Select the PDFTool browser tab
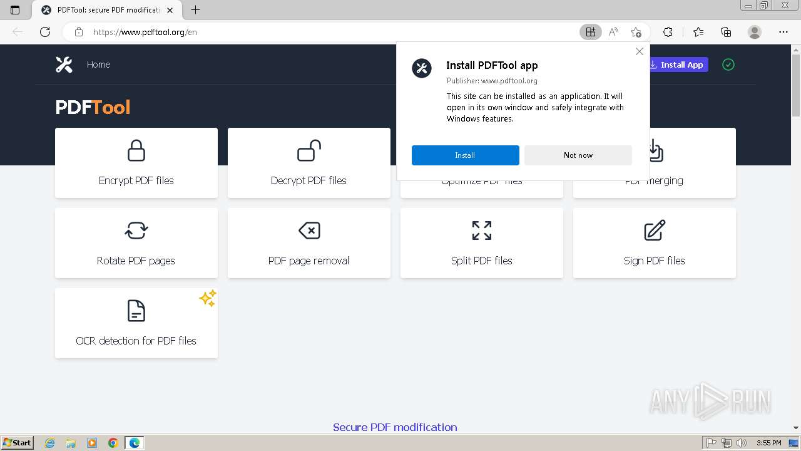Image resolution: width=801 pixels, height=451 pixels. coord(106,10)
